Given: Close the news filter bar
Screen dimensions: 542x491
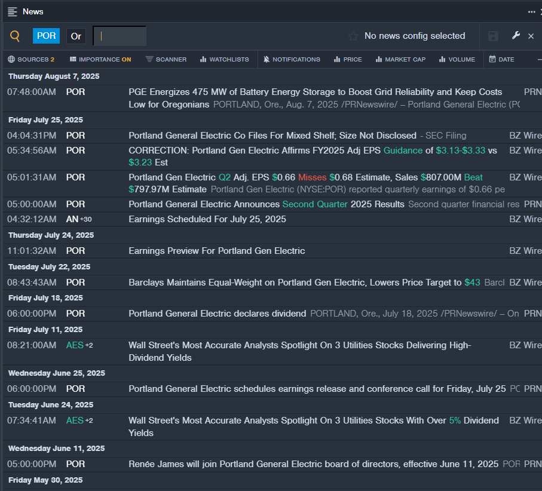Looking at the screenshot, I should [x=531, y=36].
